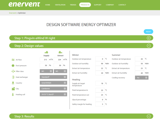Click the Heating coil thermometer icon
Screen dimensions: 160x121
13,94
